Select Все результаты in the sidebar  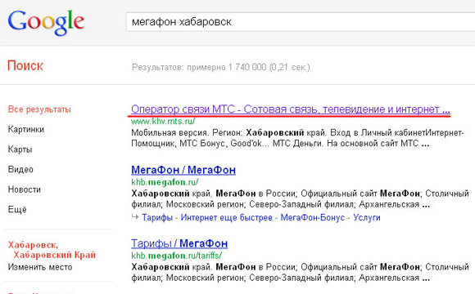pyautogui.click(x=39, y=109)
